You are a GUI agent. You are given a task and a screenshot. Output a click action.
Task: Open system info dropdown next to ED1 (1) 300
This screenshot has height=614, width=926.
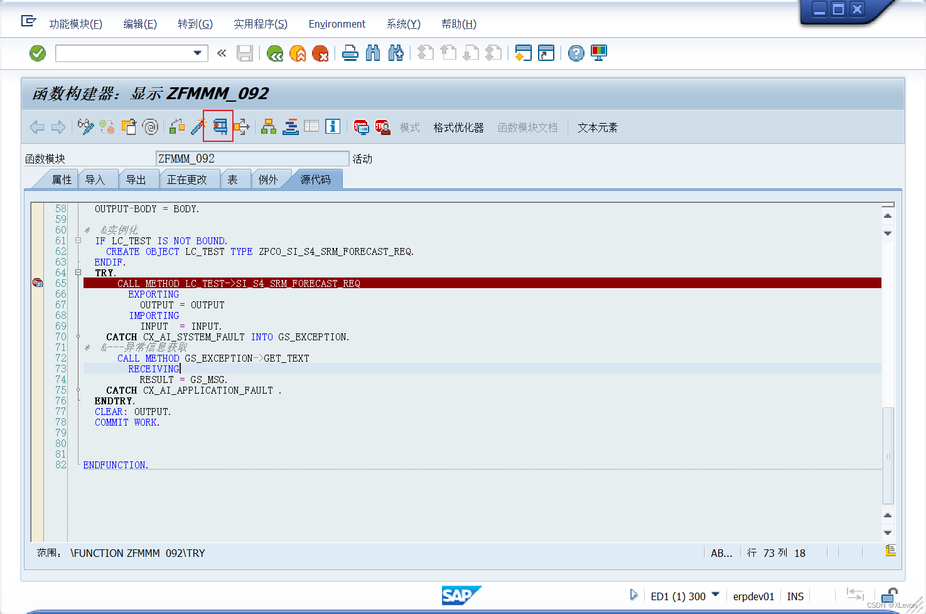(x=715, y=594)
